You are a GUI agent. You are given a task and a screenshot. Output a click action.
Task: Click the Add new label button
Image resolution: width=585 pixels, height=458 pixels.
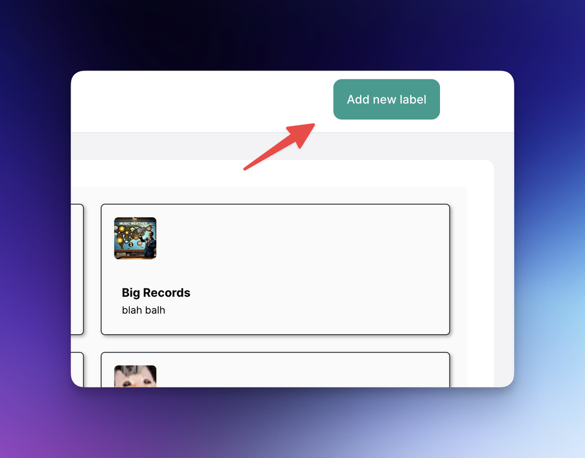[x=387, y=99]
